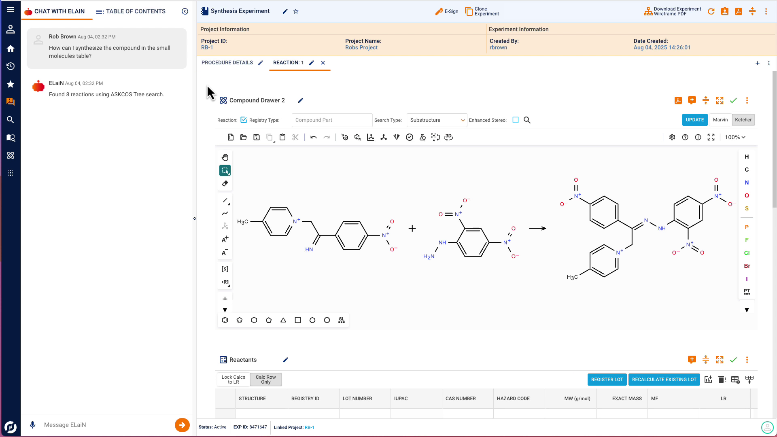This screenshot has height=437, width=777.
Task: Open the Search Type Substructure dropdown
Action: (437, 120)
